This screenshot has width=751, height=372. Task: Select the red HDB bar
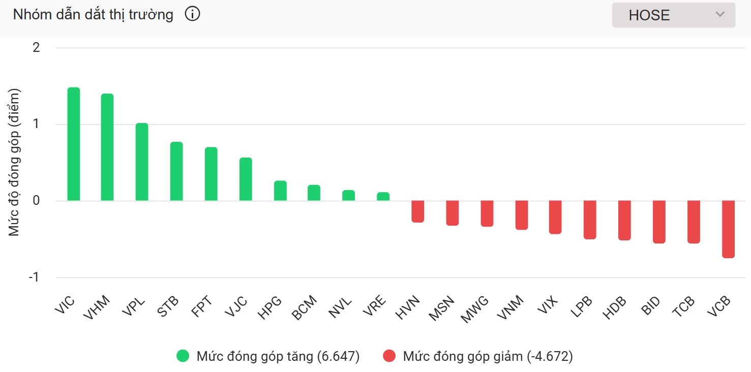coord(624,221)
